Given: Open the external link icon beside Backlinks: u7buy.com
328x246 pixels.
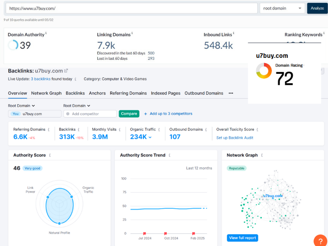Looking at the screenshot, I should tap(66, 71).
